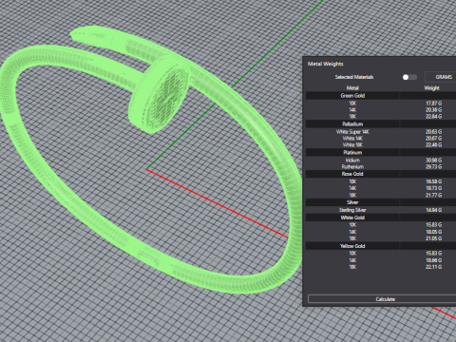Image resolution: width=456 pixels, height=342 pixels.
Task: Click the Iridium weight value 30.98 G
Action: point(433,160)
